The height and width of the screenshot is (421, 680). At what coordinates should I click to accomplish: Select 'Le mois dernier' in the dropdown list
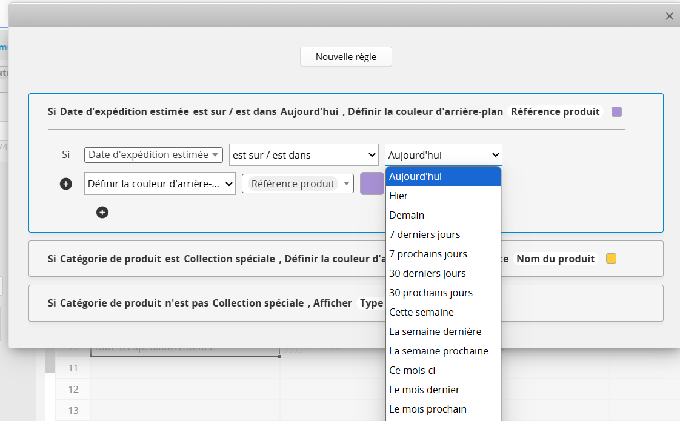coord(443,390)
